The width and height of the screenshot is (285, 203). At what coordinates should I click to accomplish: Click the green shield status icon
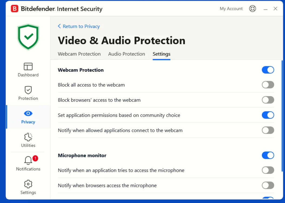[28, 37]
